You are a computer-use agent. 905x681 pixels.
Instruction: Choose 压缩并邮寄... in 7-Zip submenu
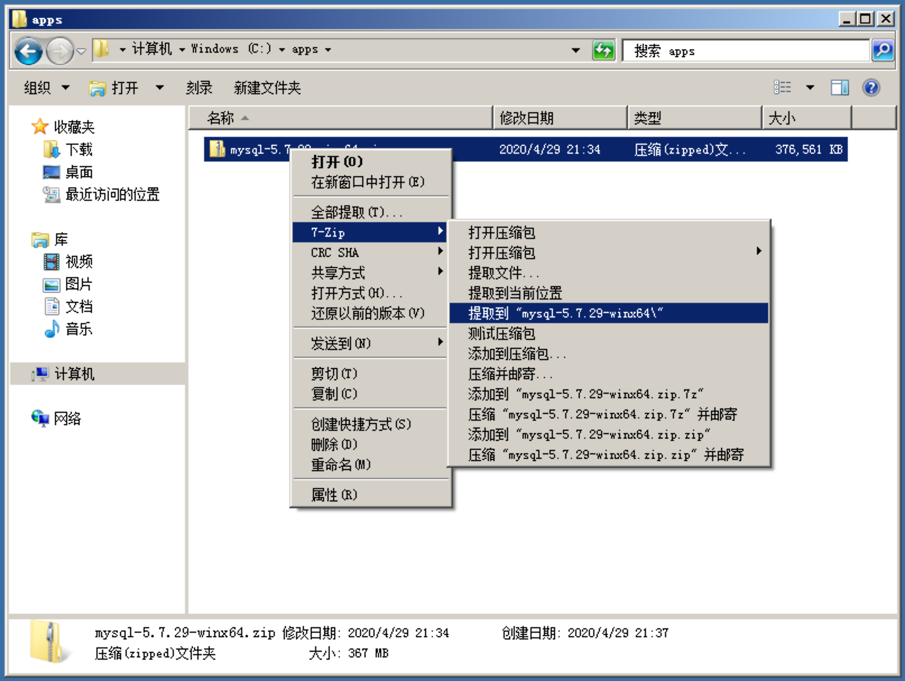click(609, 374)
